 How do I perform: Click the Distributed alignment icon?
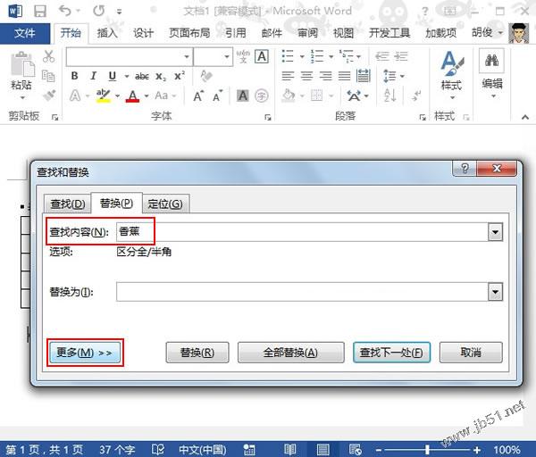click(x=363, y=76)
